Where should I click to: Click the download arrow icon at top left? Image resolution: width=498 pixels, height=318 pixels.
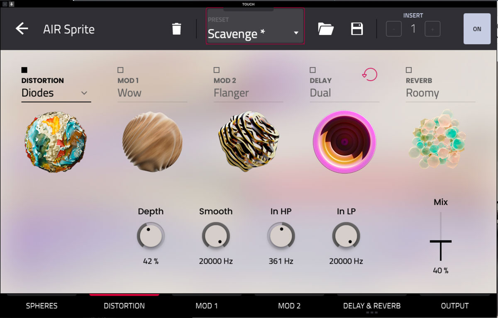click(11, 4)
